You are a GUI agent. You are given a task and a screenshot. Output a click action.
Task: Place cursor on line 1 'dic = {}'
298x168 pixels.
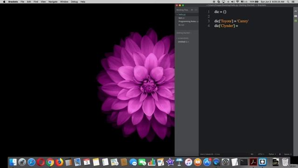pyautogui.click(x=220, y=12)
